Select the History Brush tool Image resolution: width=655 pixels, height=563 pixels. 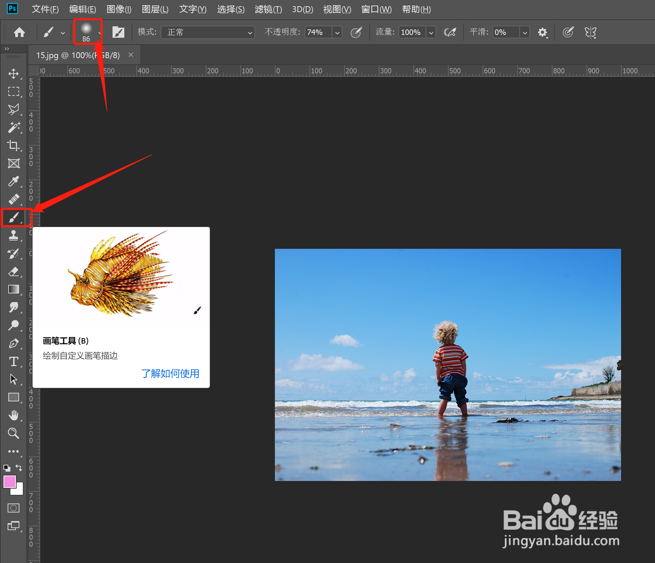click(14, 254)
